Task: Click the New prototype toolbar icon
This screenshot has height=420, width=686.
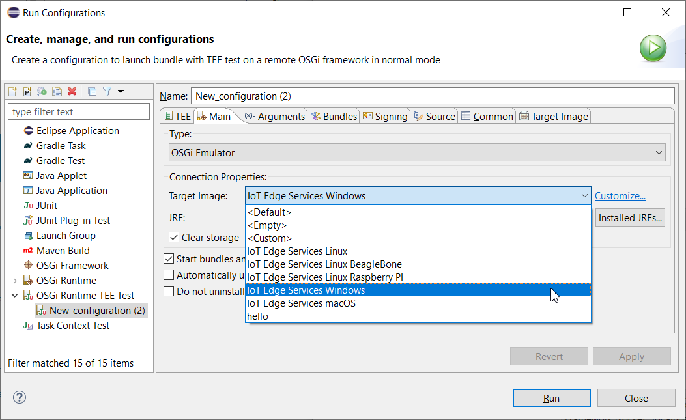Action: (27, 92)
